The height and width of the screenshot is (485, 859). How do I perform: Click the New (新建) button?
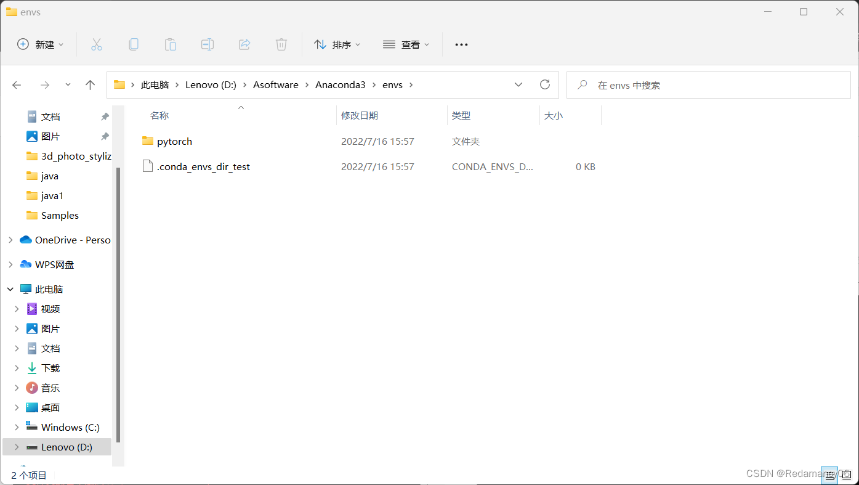41,44
